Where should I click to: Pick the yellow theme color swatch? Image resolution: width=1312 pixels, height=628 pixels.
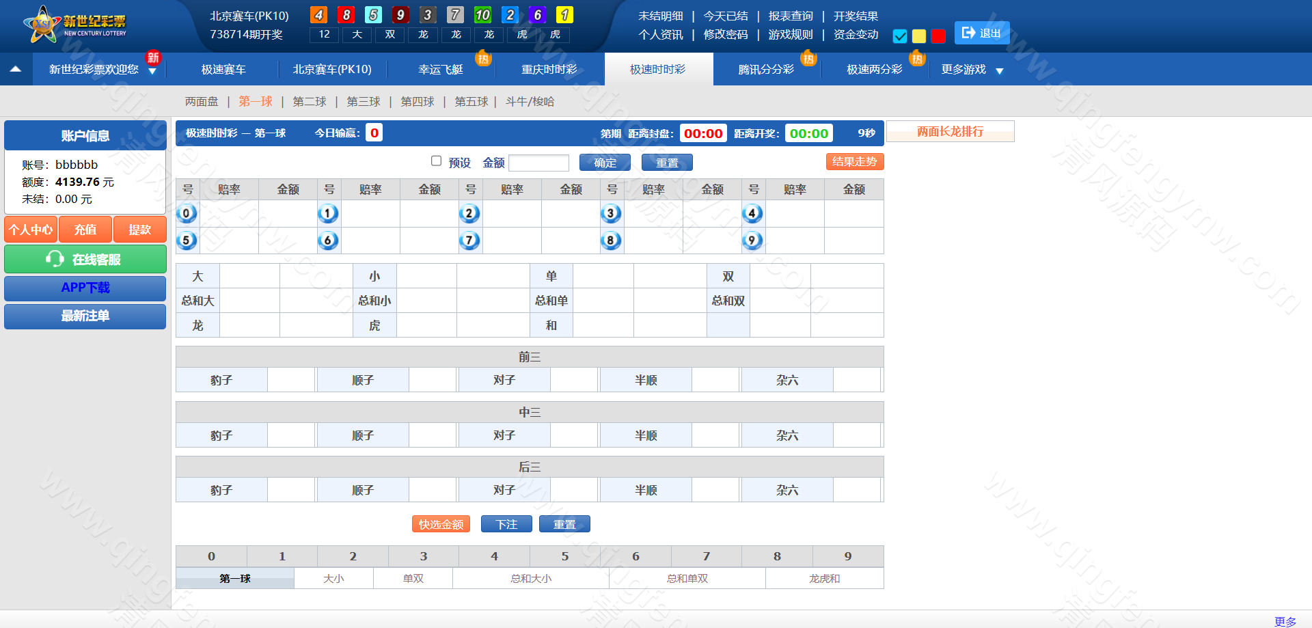pyautogui.click(x=919, y=36)
